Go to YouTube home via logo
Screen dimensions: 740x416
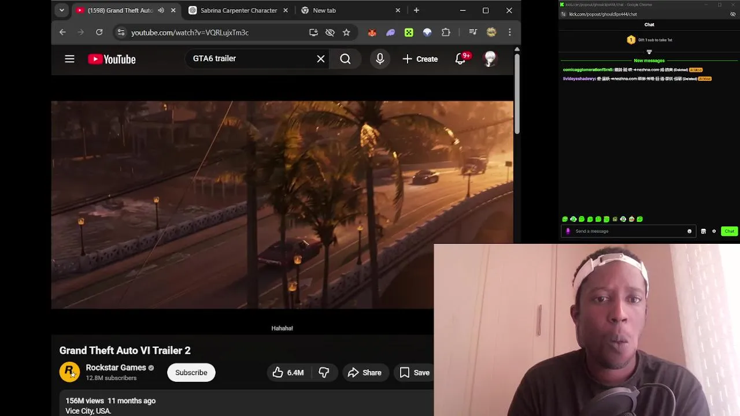click(112, 59)
